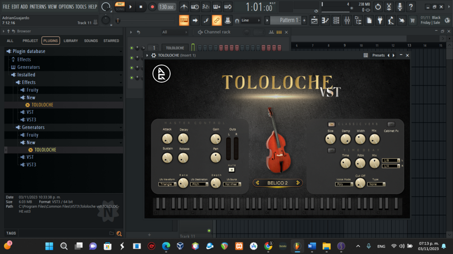Click the help question mark icon
Image resolution: width=453 pixels, height=254 pixels.
coord(411,7)
